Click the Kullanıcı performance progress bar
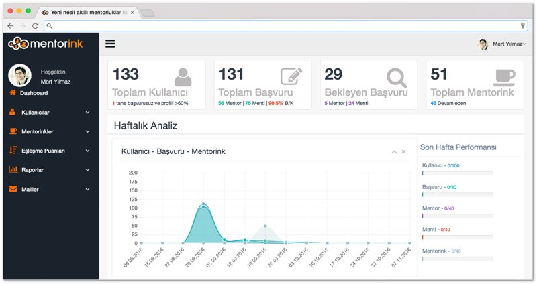 coord(457,173)
